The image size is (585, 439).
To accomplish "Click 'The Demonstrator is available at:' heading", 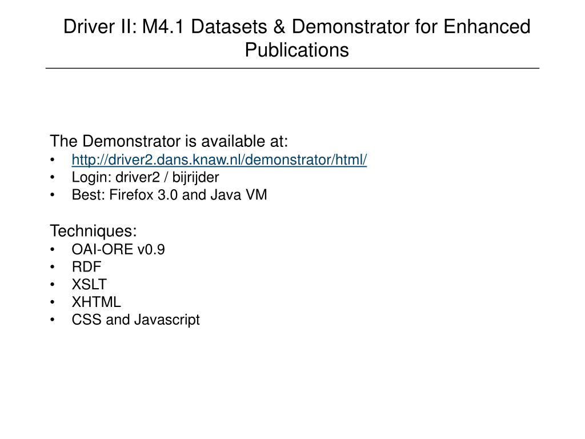I will tap(169, 142).
